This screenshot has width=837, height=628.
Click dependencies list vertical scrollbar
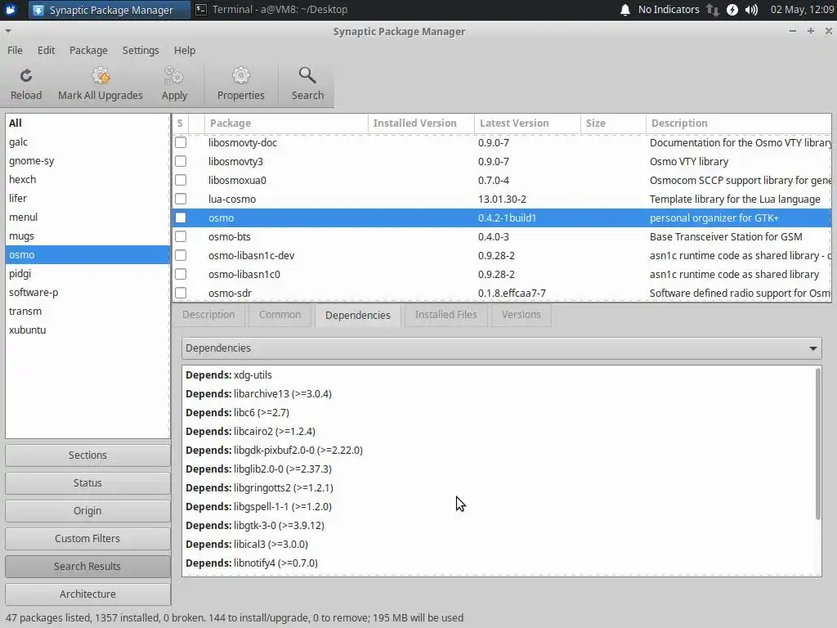coord(817,444)
